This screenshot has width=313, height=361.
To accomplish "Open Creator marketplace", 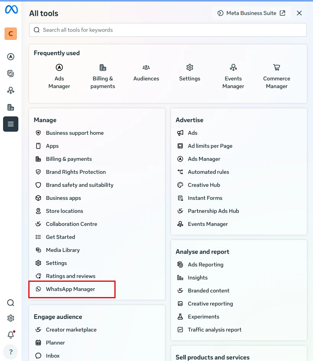I will point(71,330).
